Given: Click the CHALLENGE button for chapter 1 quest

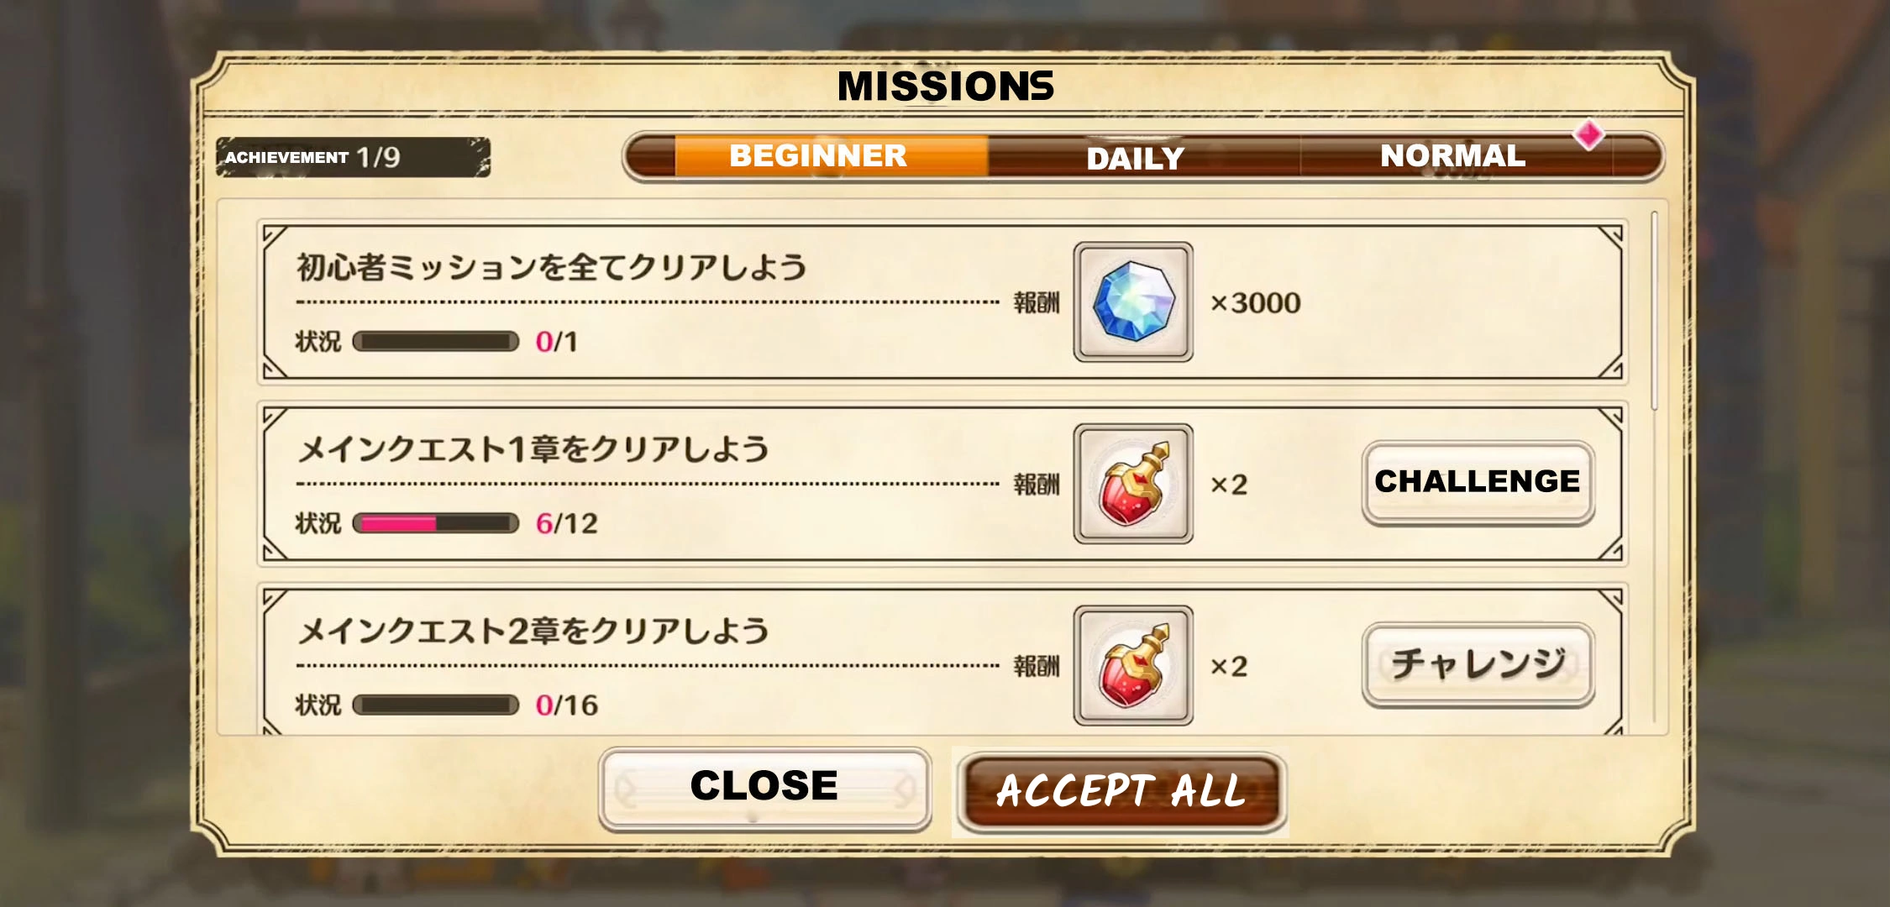Looking at the screenshot, I should click(x=1478, y=483).
